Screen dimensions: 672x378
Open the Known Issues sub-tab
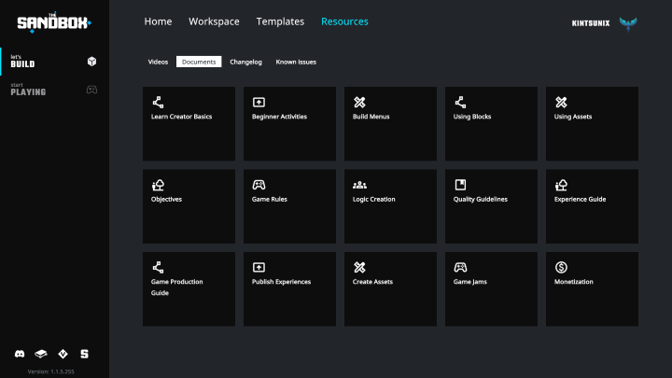296,62
